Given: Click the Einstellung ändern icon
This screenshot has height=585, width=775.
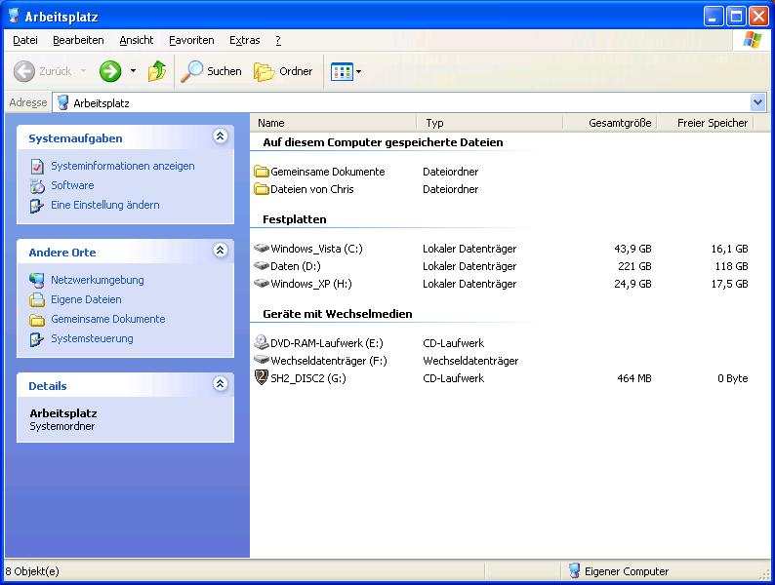Looking at the screenshot, I should tap(37, 206).
